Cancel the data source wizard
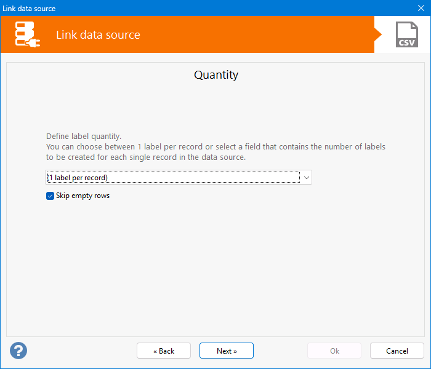The height and width of the screenshot is (369, 431). [x=397, y=351]
